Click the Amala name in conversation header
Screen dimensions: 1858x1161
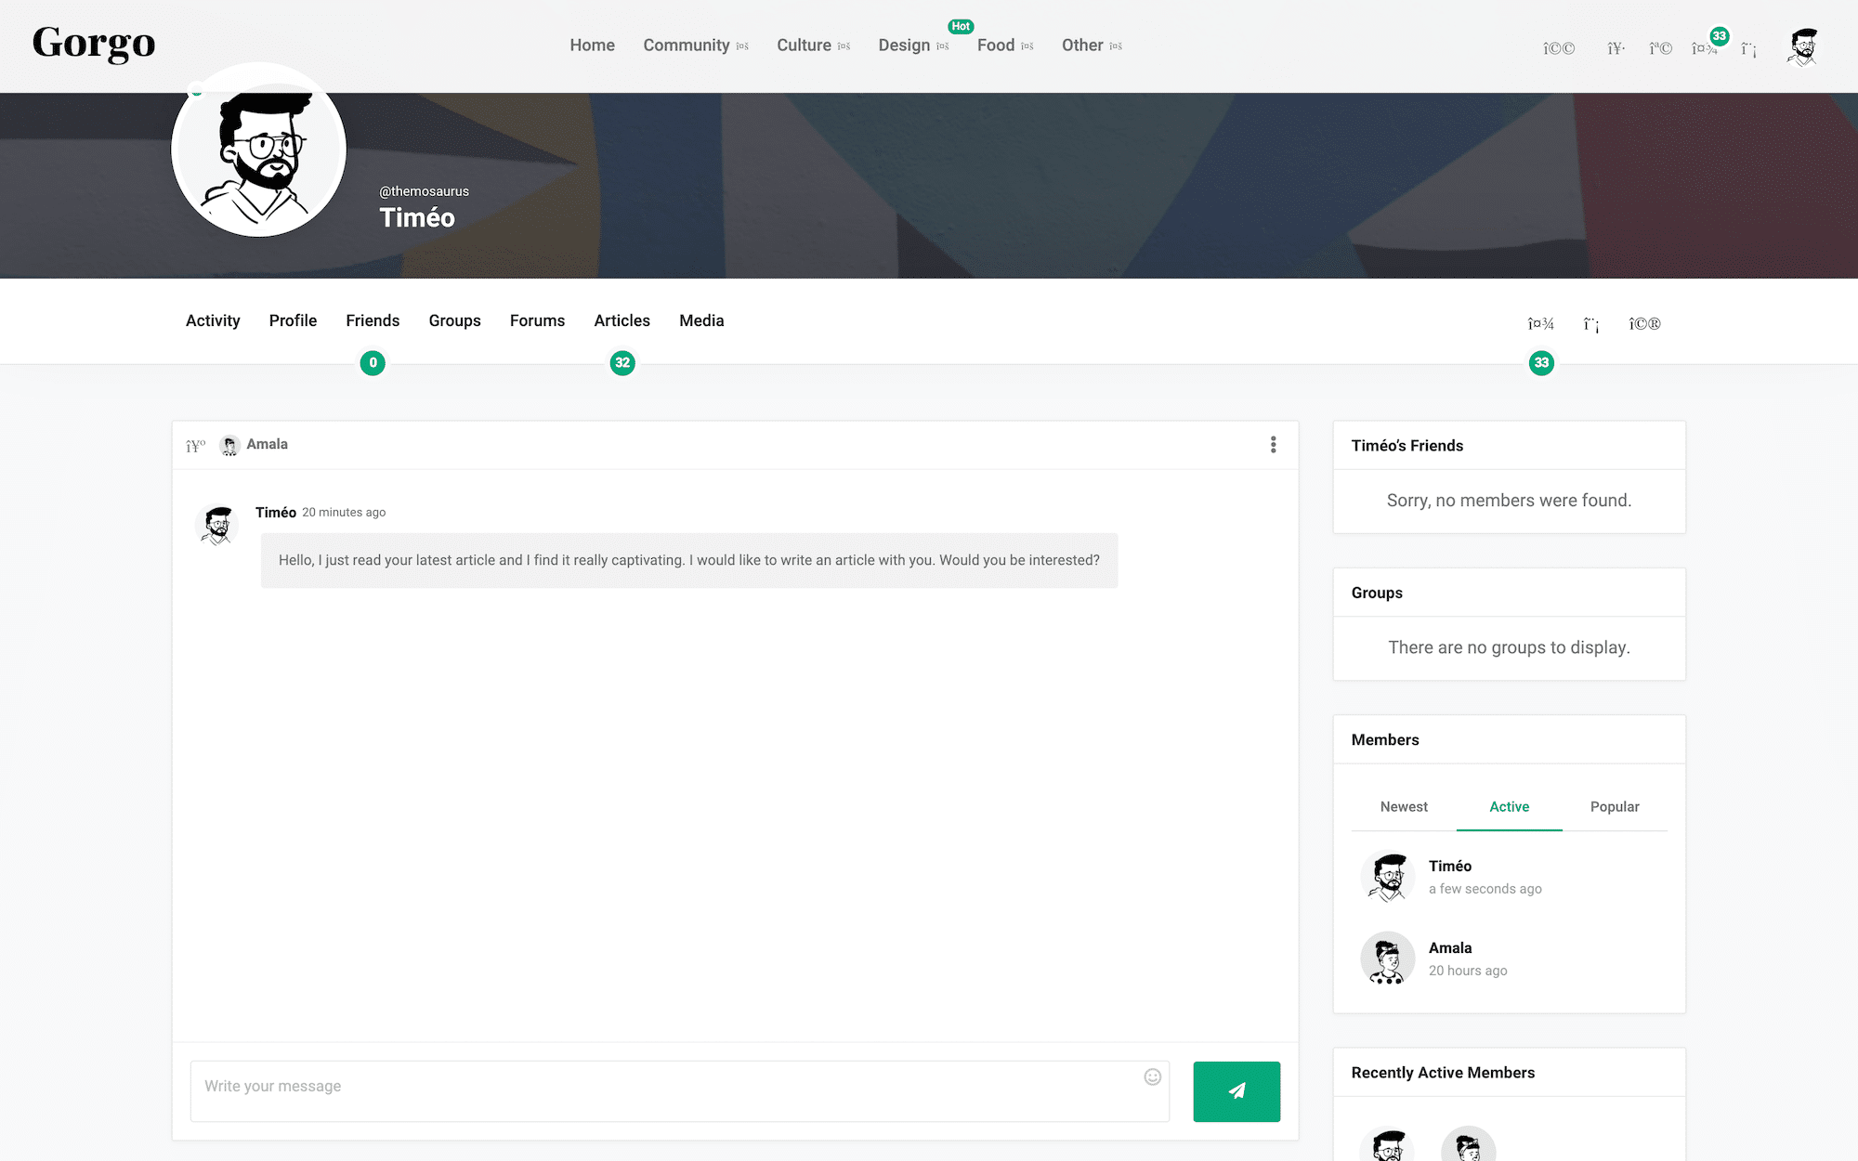pos(268,444)
